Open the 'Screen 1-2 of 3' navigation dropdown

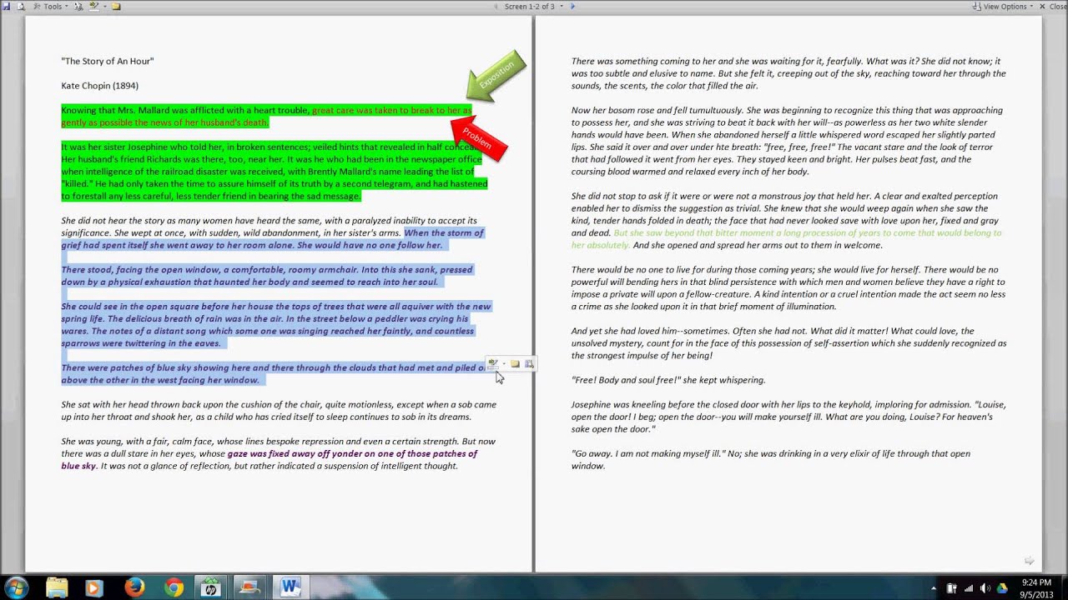click(x=534, y=7)
